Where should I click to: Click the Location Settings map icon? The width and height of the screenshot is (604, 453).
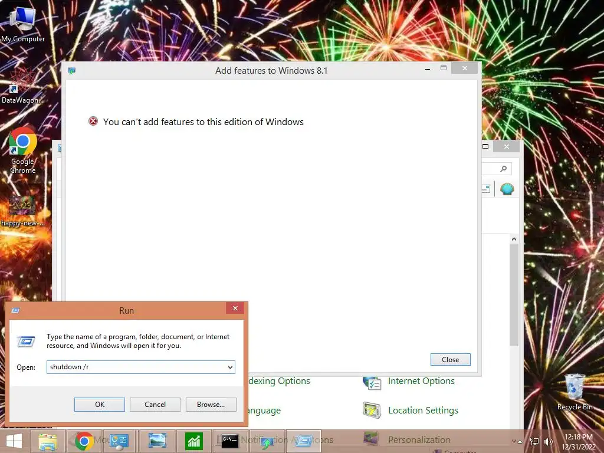(x=372, y=411)
